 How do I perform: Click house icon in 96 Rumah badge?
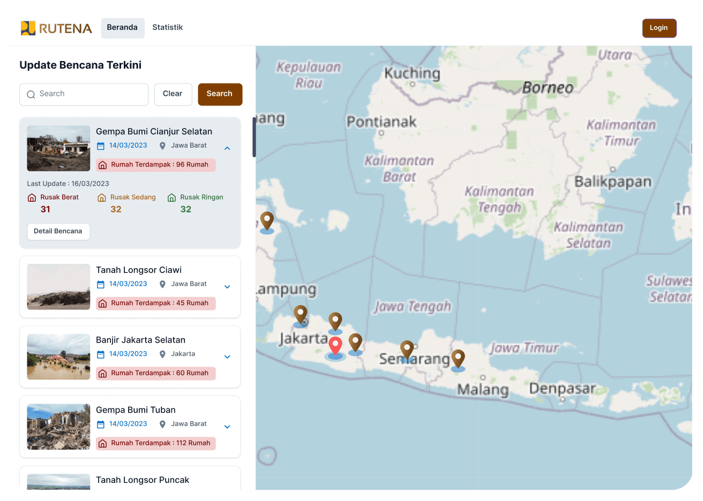coord(103,165)
